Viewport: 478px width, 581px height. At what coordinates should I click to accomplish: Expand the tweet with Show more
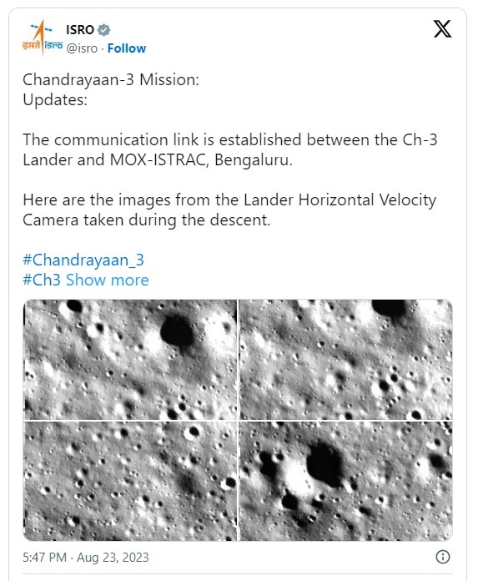coord(108,280)
